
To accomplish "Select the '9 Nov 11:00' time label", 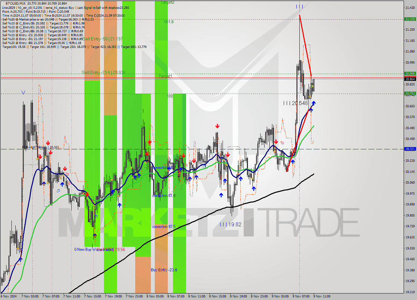I will [322, 296].
